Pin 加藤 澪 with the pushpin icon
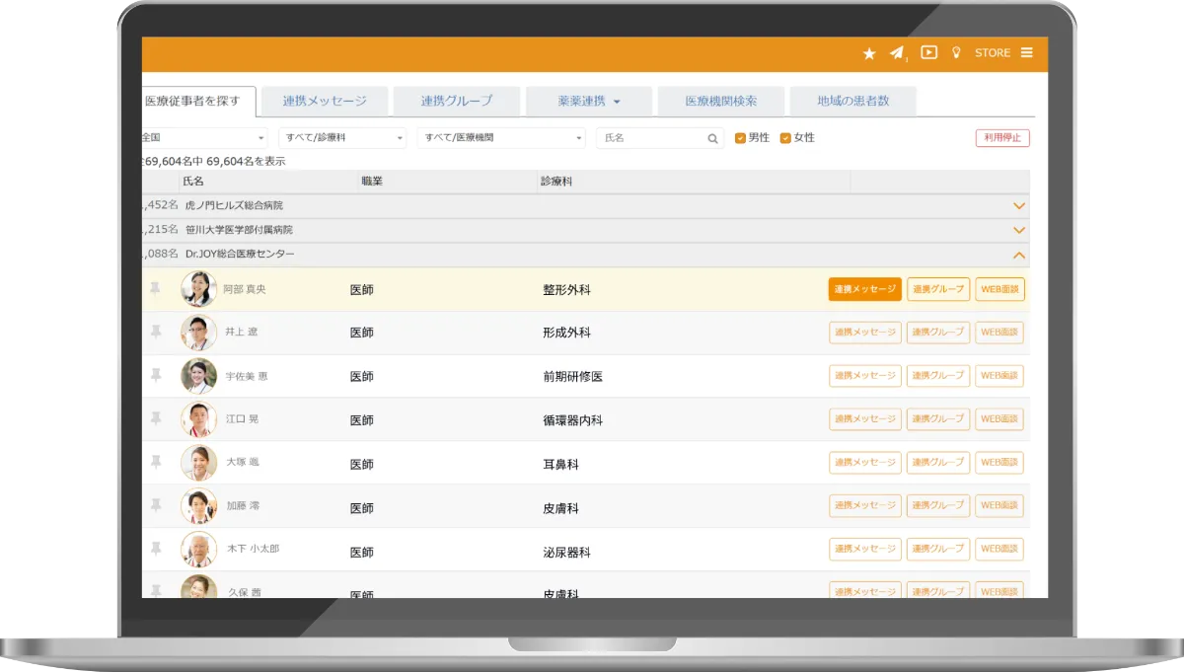This screenshot has height=672, width=1184. click(x=155, y=505)
